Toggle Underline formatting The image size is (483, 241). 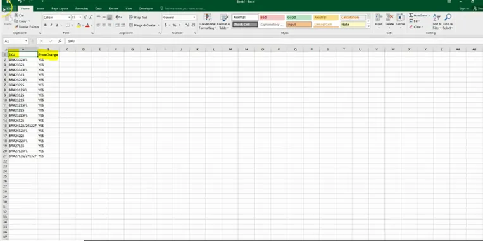(57, 25)
